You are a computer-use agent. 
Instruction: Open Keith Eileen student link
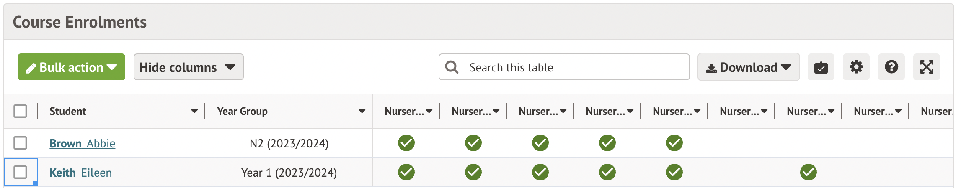click(80, 173)
